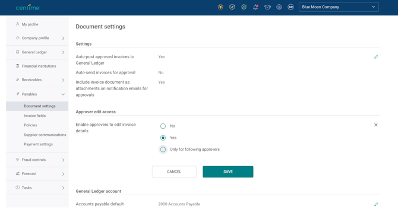Click the 2000 Accounts Payable value
Viewport: 398px width, 216px height.
click(x=179, y=204)
